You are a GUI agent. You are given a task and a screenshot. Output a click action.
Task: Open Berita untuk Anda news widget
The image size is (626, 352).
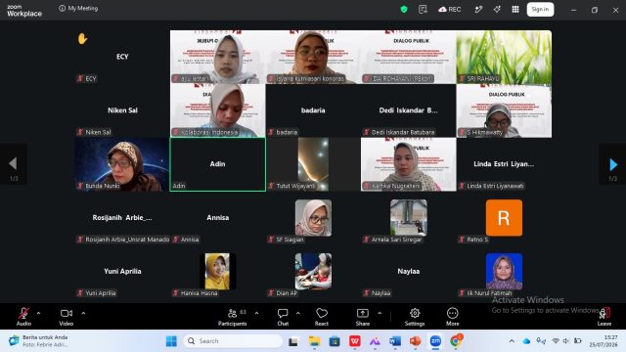[x=39, y=341]
